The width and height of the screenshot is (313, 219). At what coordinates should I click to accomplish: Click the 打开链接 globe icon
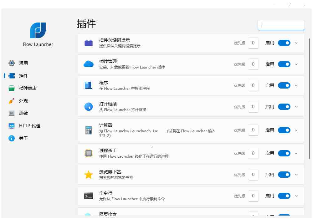89,106
